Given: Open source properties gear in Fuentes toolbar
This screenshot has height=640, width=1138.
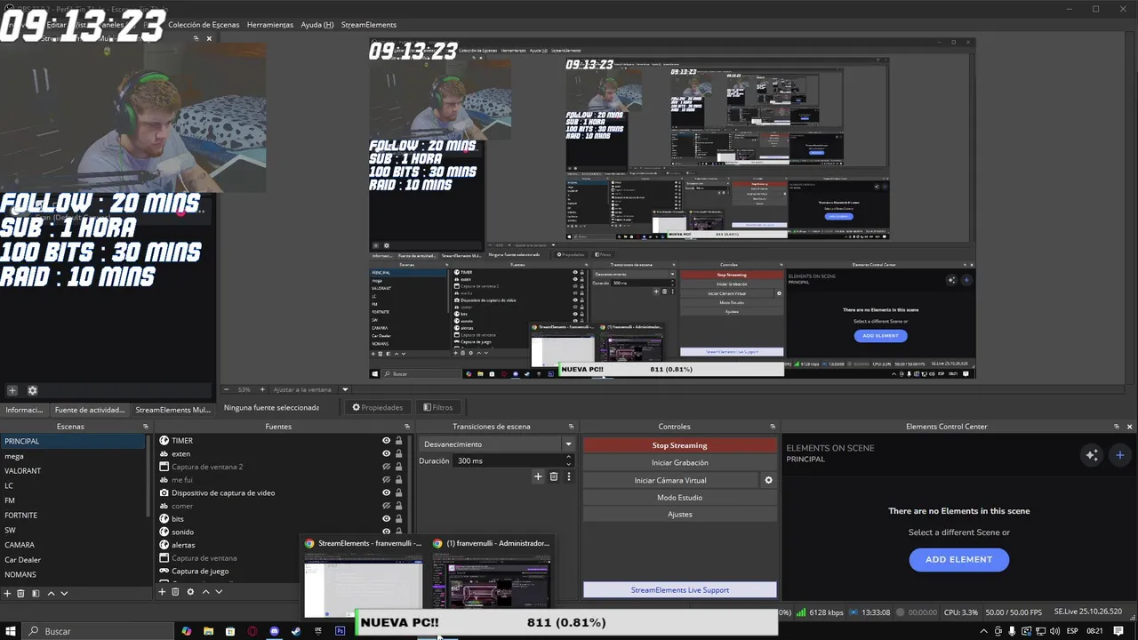Looking at the screenshot, I should pos(190,591).
